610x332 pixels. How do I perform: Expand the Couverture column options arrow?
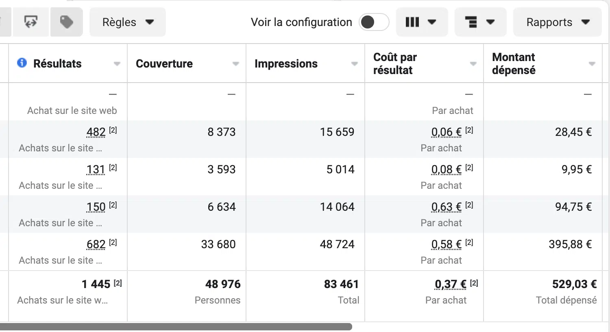point(236,64)
